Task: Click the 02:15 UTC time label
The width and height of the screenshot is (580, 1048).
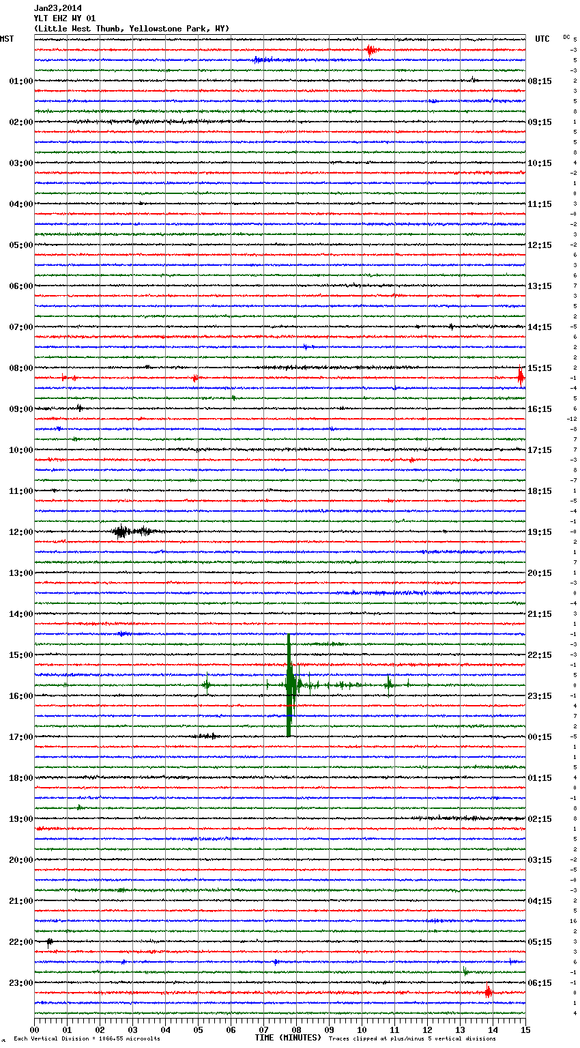Action: [x=540, y=819]
